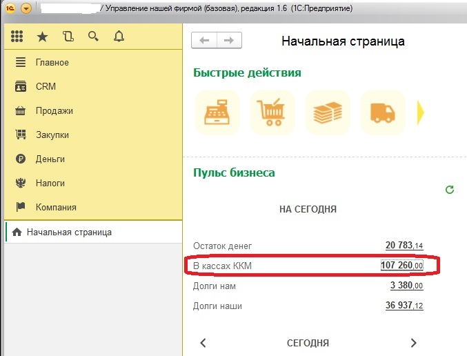Open the 1C main menu dropdown arrow
467x356 pixels.
coord(26,8)
